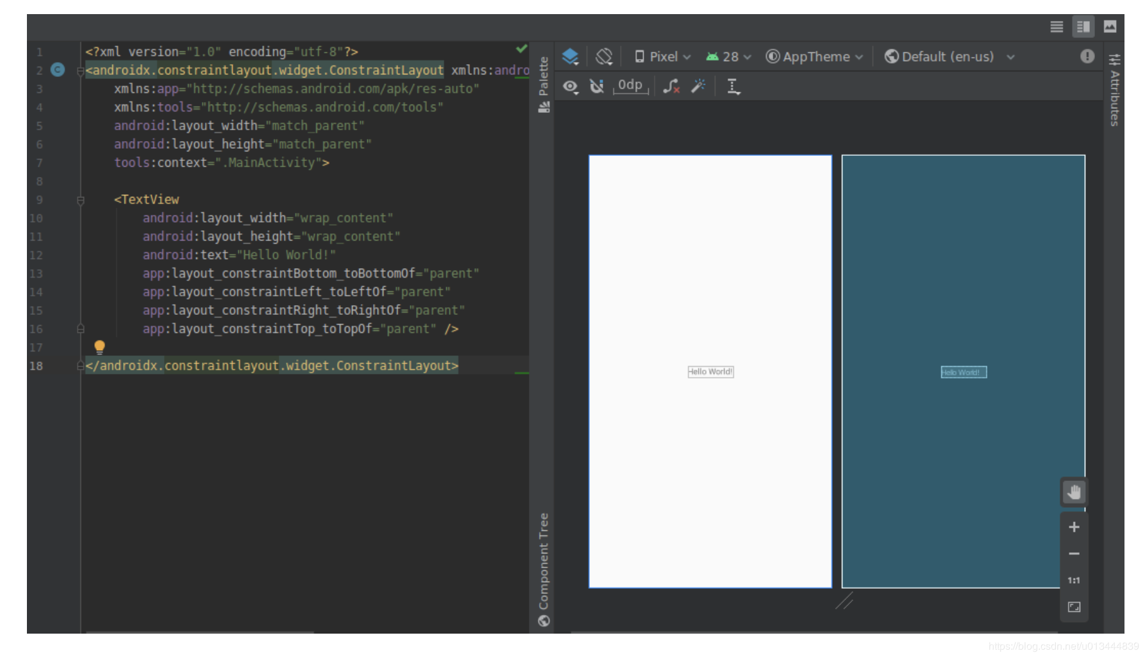This screenshot has height=658, width=1145.
Task: Open the Design Surface layers selector
Action: point(570,57)
